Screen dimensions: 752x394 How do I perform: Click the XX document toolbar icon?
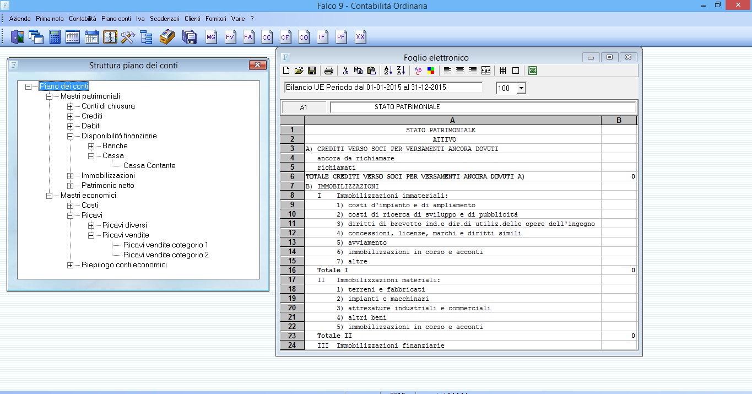[360, 37]
